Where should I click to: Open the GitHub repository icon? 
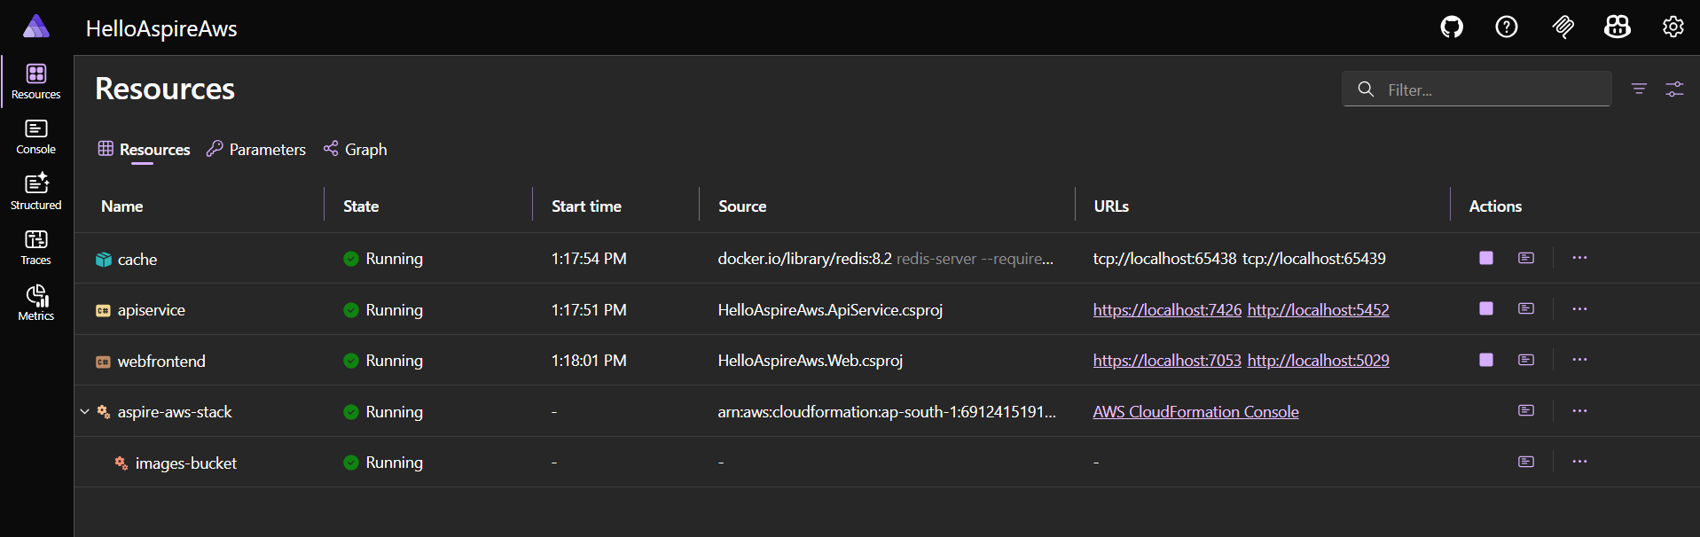coord(1452,27)
